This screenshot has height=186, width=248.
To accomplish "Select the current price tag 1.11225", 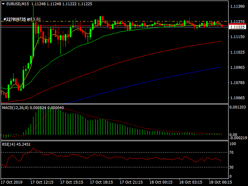I will (x=237, y=27).
